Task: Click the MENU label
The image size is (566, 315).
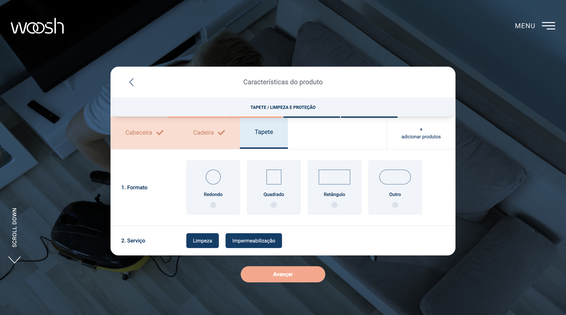Action: tap(525, 26)
